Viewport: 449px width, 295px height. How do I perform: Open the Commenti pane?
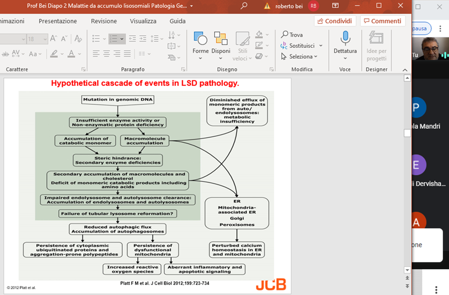click(x=383, y=21)
